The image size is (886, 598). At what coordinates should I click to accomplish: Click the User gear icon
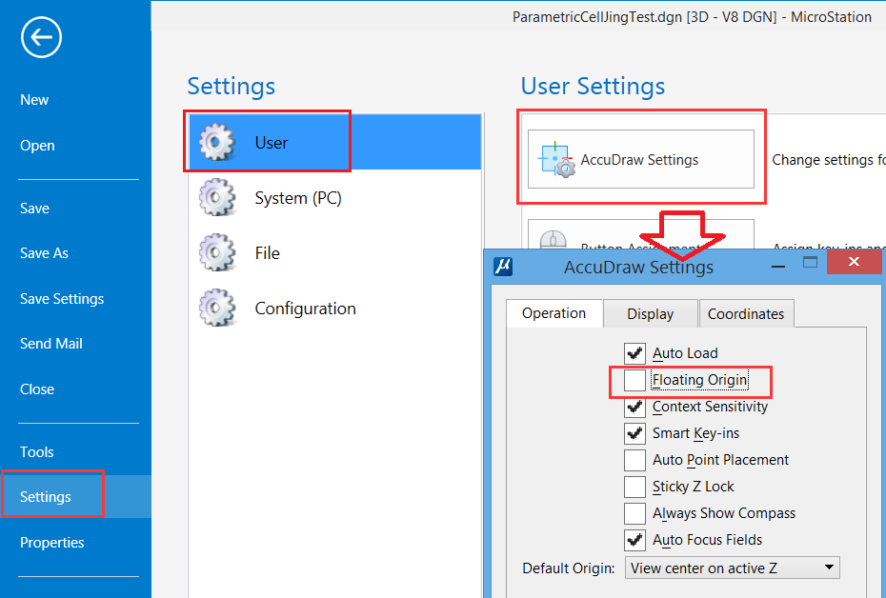(217, 142)
